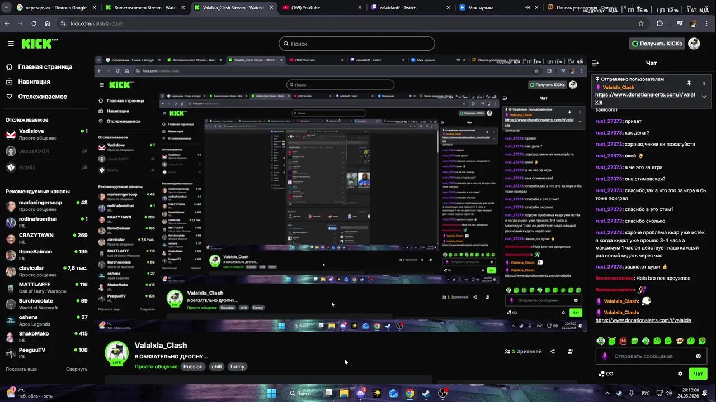This screenshot has height=402, width=716.
Task: Open OBS Studio from taskbar
Action: [442, 393]
